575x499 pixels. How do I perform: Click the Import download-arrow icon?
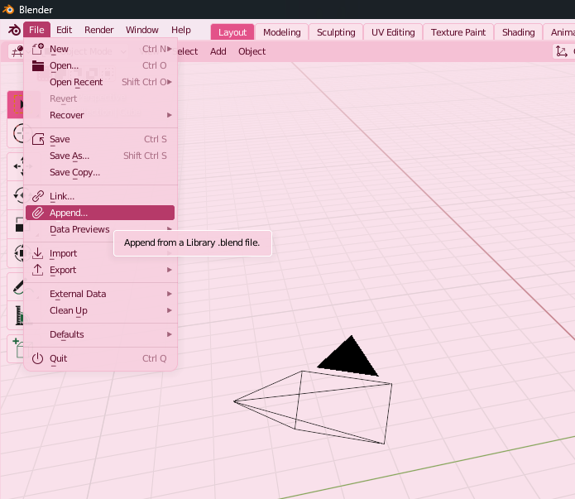(x=38, y=253)
